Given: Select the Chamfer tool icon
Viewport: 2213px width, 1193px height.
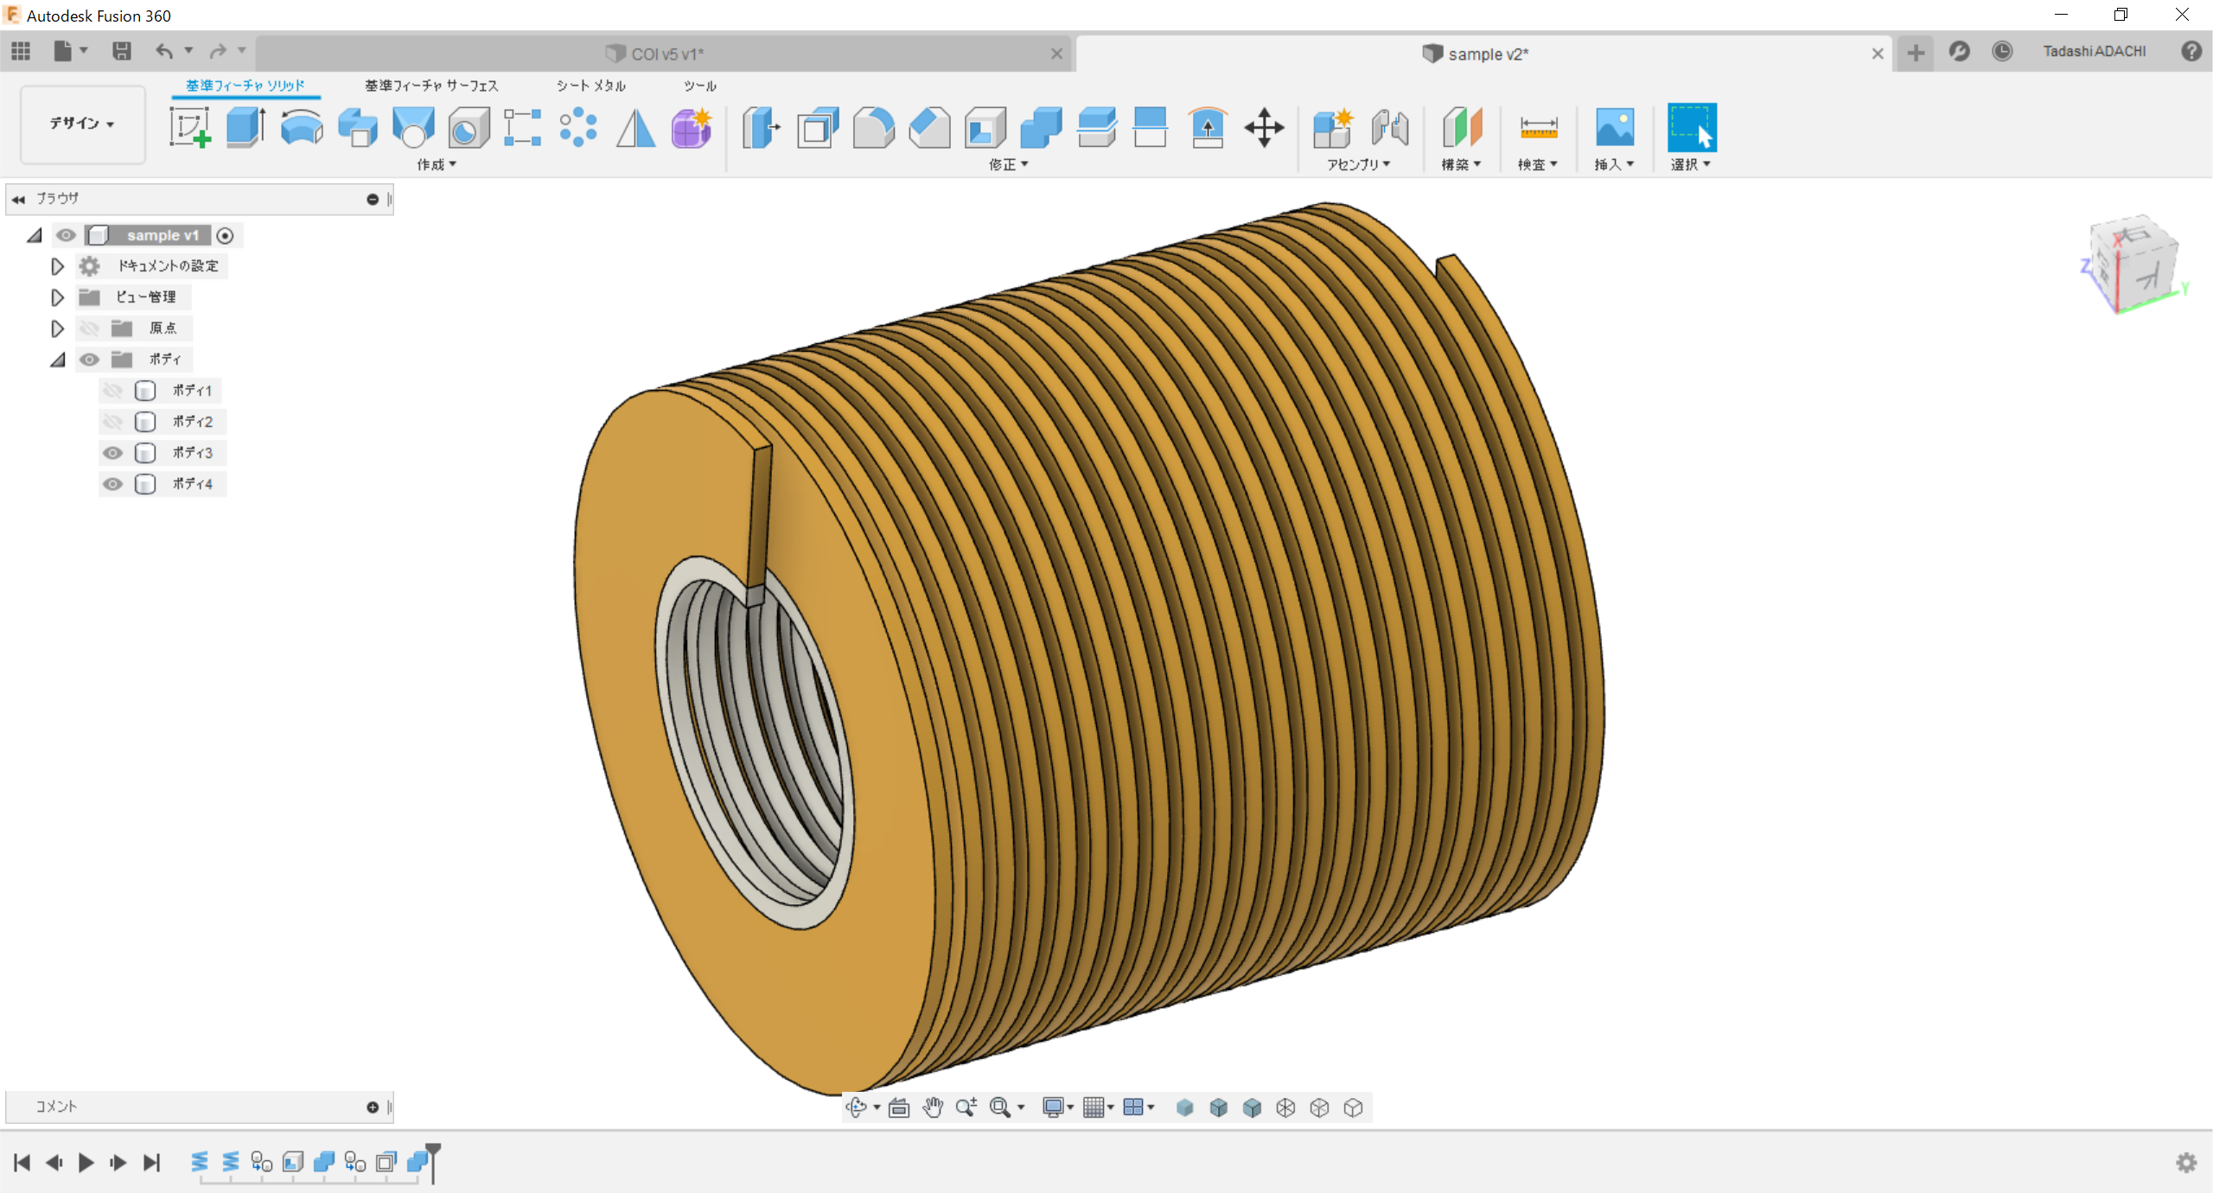Looking at the screenshot, I should click(930, 127).
